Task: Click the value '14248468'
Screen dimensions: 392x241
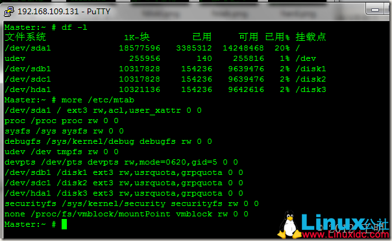Action: [x=243, y=48]
